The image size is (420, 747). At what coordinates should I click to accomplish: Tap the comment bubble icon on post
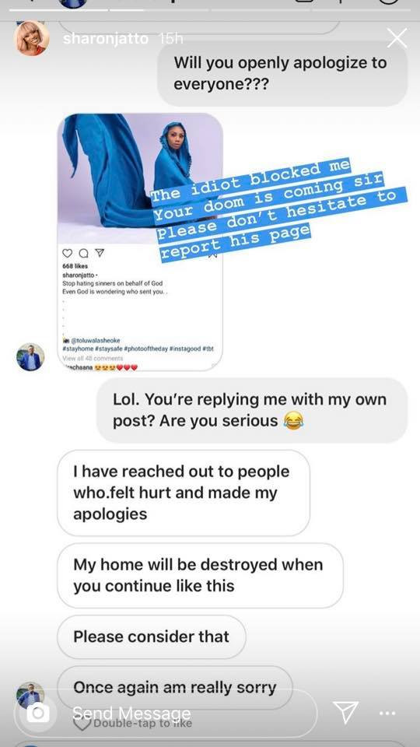coord(82,254)
